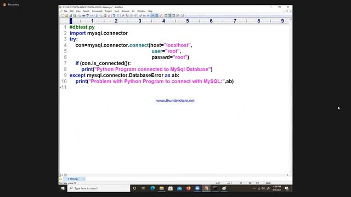
Task: Click the "ANSI" status bar entry
Action: (268, 183)
